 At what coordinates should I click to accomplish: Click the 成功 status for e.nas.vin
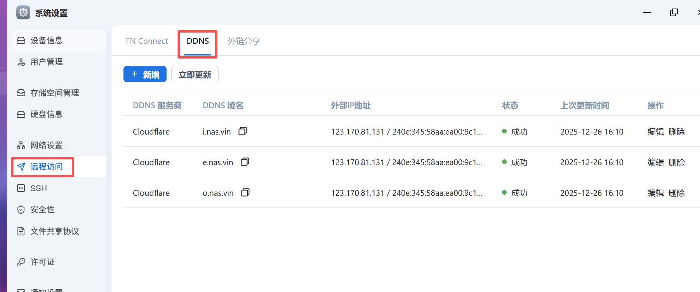519,162
